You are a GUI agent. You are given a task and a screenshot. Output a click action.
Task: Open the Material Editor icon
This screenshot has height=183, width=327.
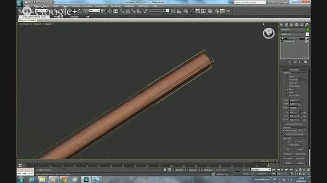coord(210,11)
